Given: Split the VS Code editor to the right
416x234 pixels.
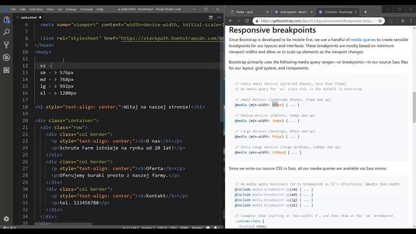Looking at the screenshot, I should coord(211,18).
